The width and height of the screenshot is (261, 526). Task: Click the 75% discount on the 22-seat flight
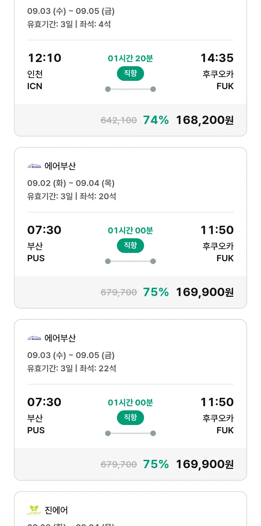pyautogui.click(x=156, y=464)
